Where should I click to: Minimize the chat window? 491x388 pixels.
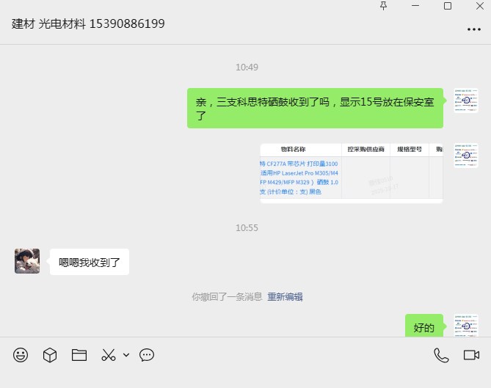click(x=415, y=6)
